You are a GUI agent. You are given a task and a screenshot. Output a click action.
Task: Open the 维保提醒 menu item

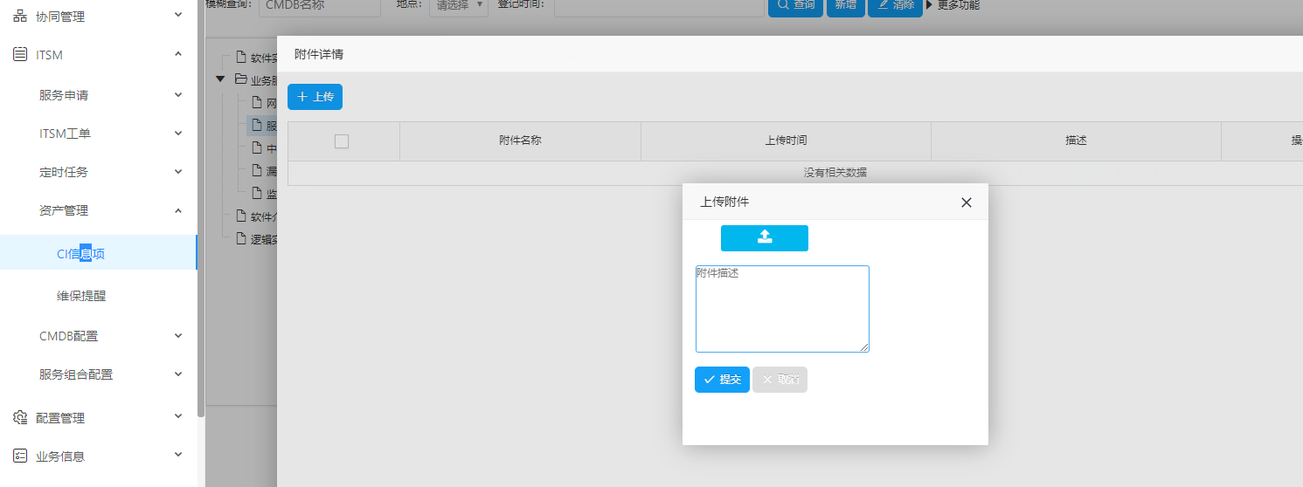(x=81, y=296)
